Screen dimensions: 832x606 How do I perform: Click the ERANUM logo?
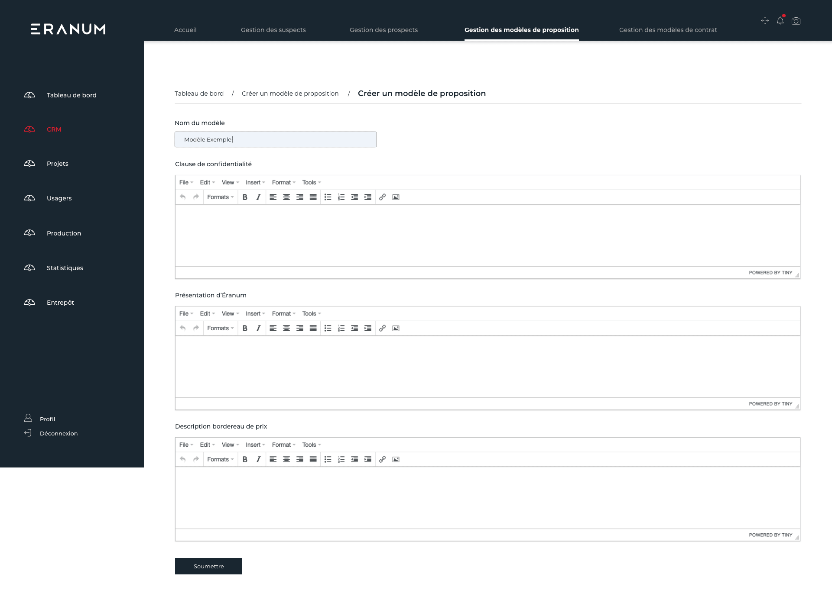point(68,29)
